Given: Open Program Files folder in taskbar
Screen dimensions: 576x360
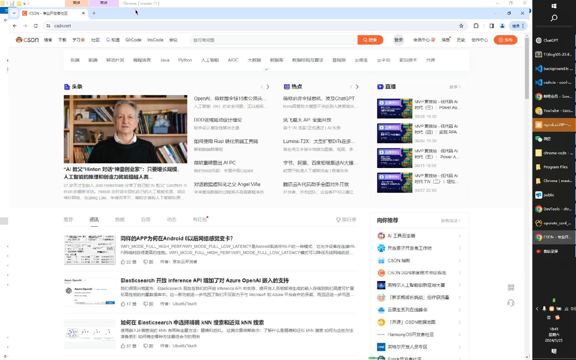Looking at the screenshot, I should point(554,167).
